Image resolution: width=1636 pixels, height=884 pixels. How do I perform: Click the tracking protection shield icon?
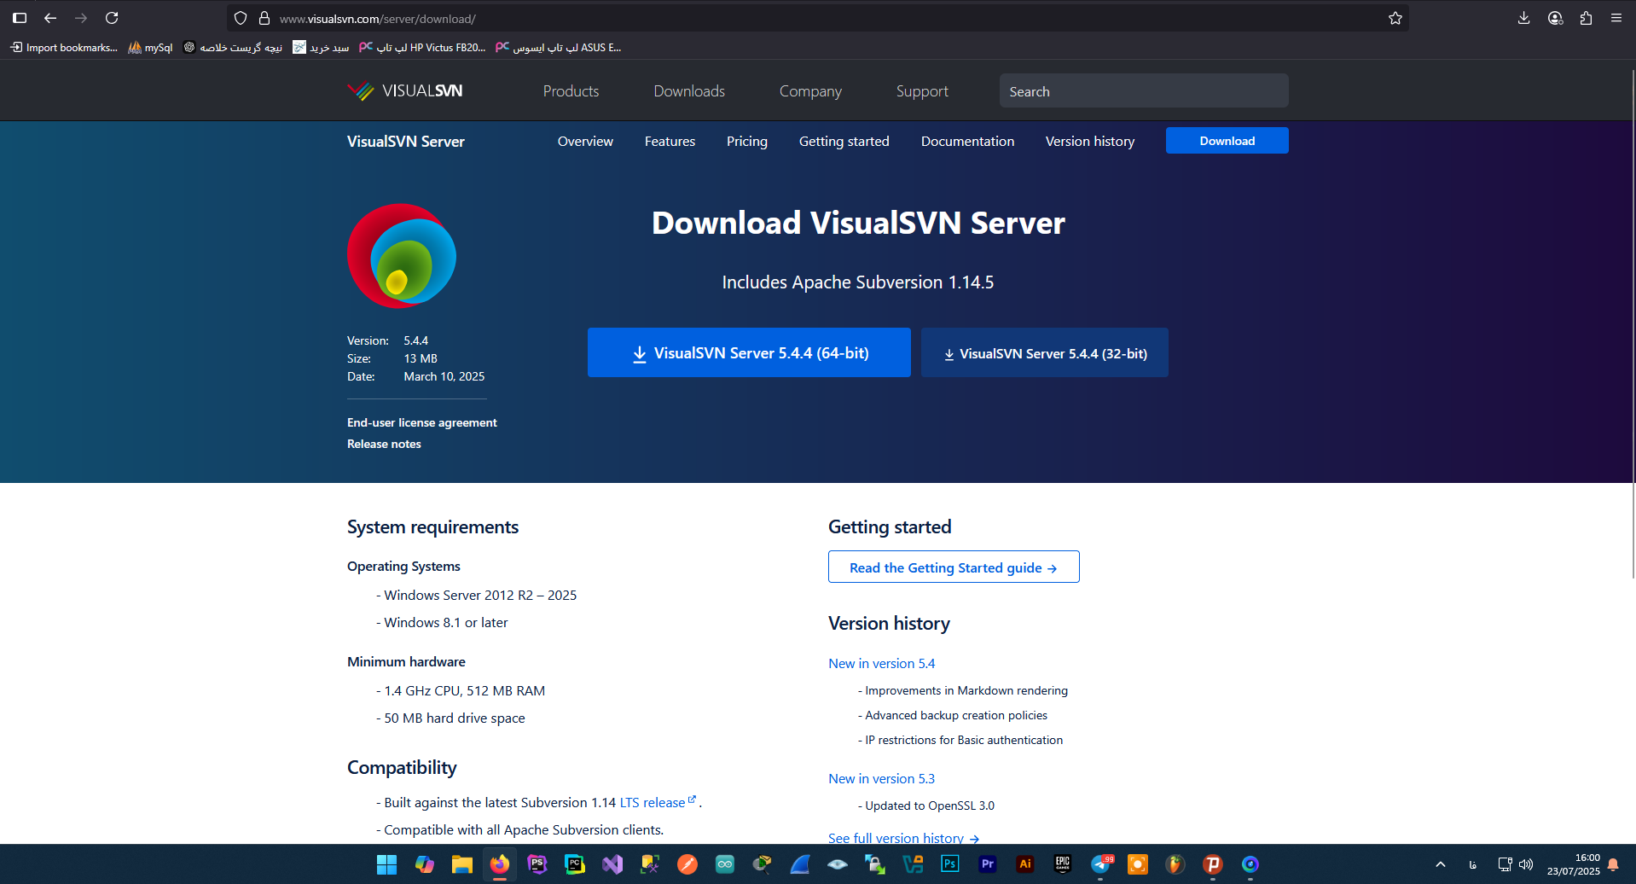pyautogui.click(x=241, y=18)
